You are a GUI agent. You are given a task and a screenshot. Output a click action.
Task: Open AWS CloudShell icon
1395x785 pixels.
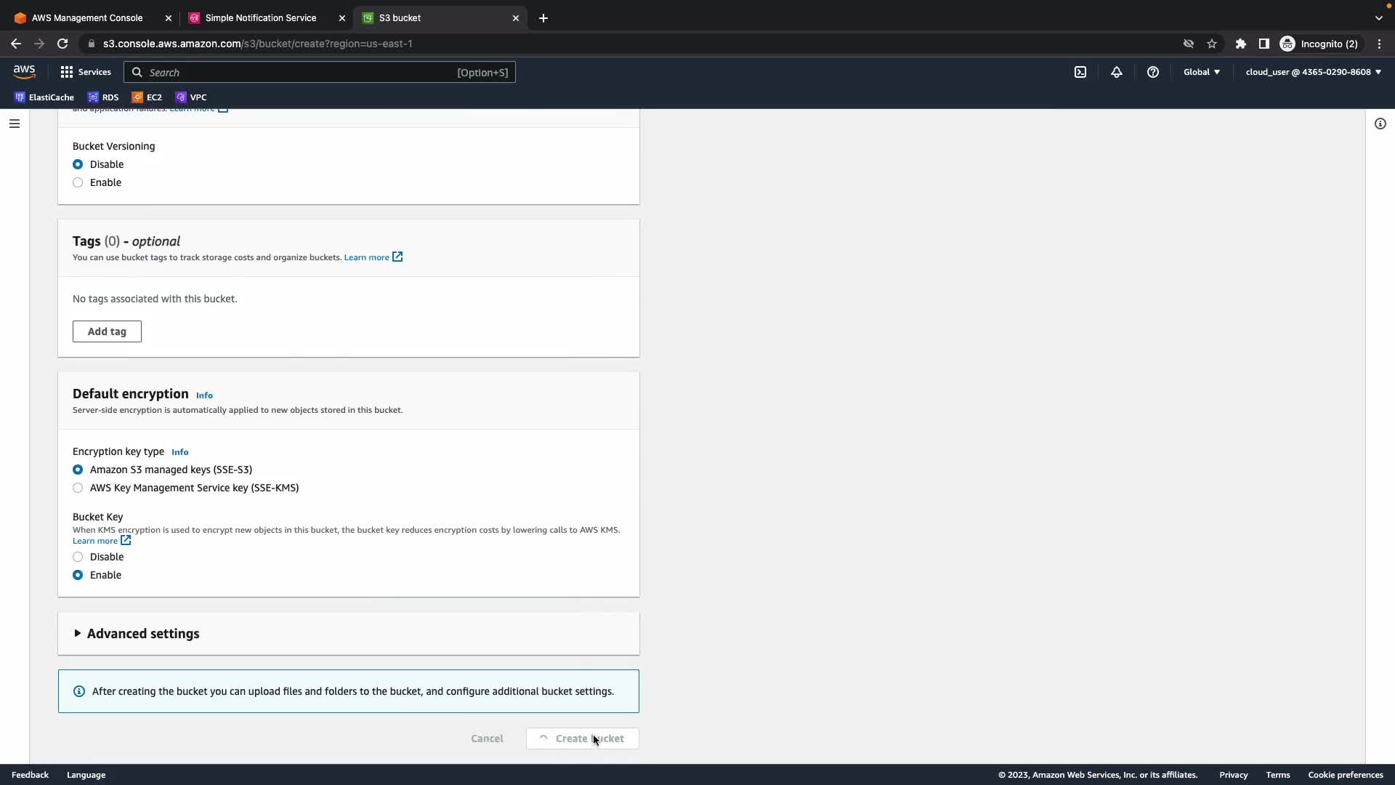point(1080,72)
